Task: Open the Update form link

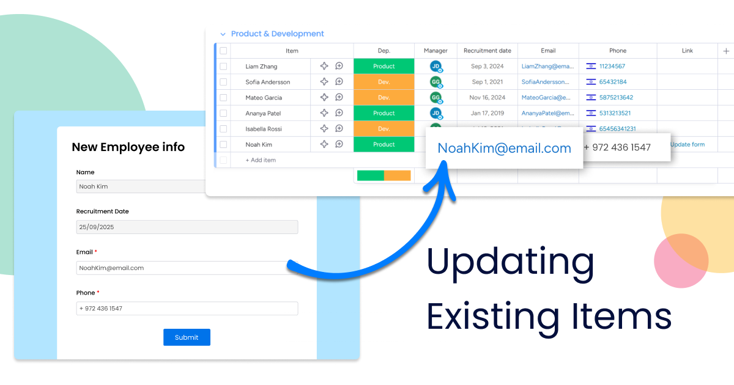Action: (686, 144)
